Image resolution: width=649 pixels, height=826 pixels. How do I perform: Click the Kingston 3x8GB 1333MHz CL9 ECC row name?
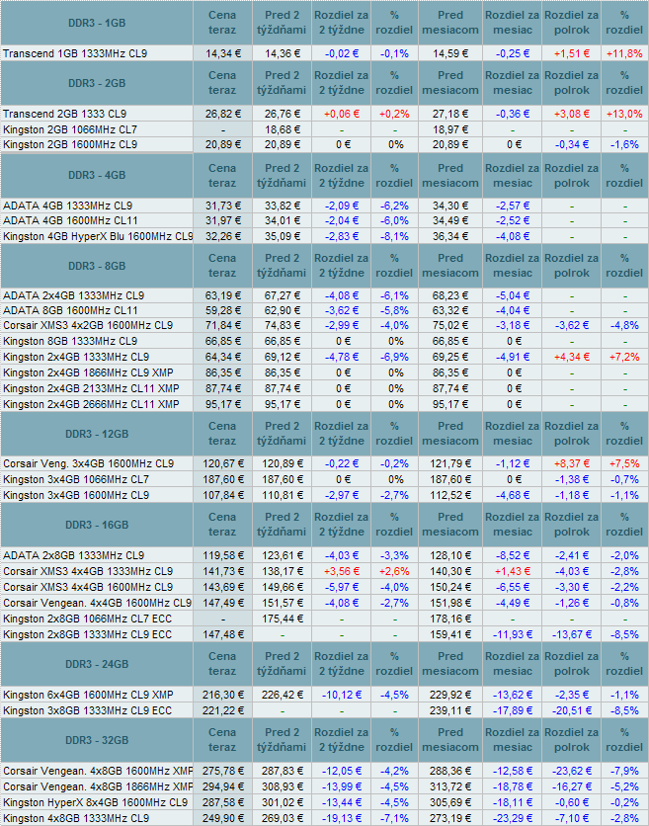point(88,710)
